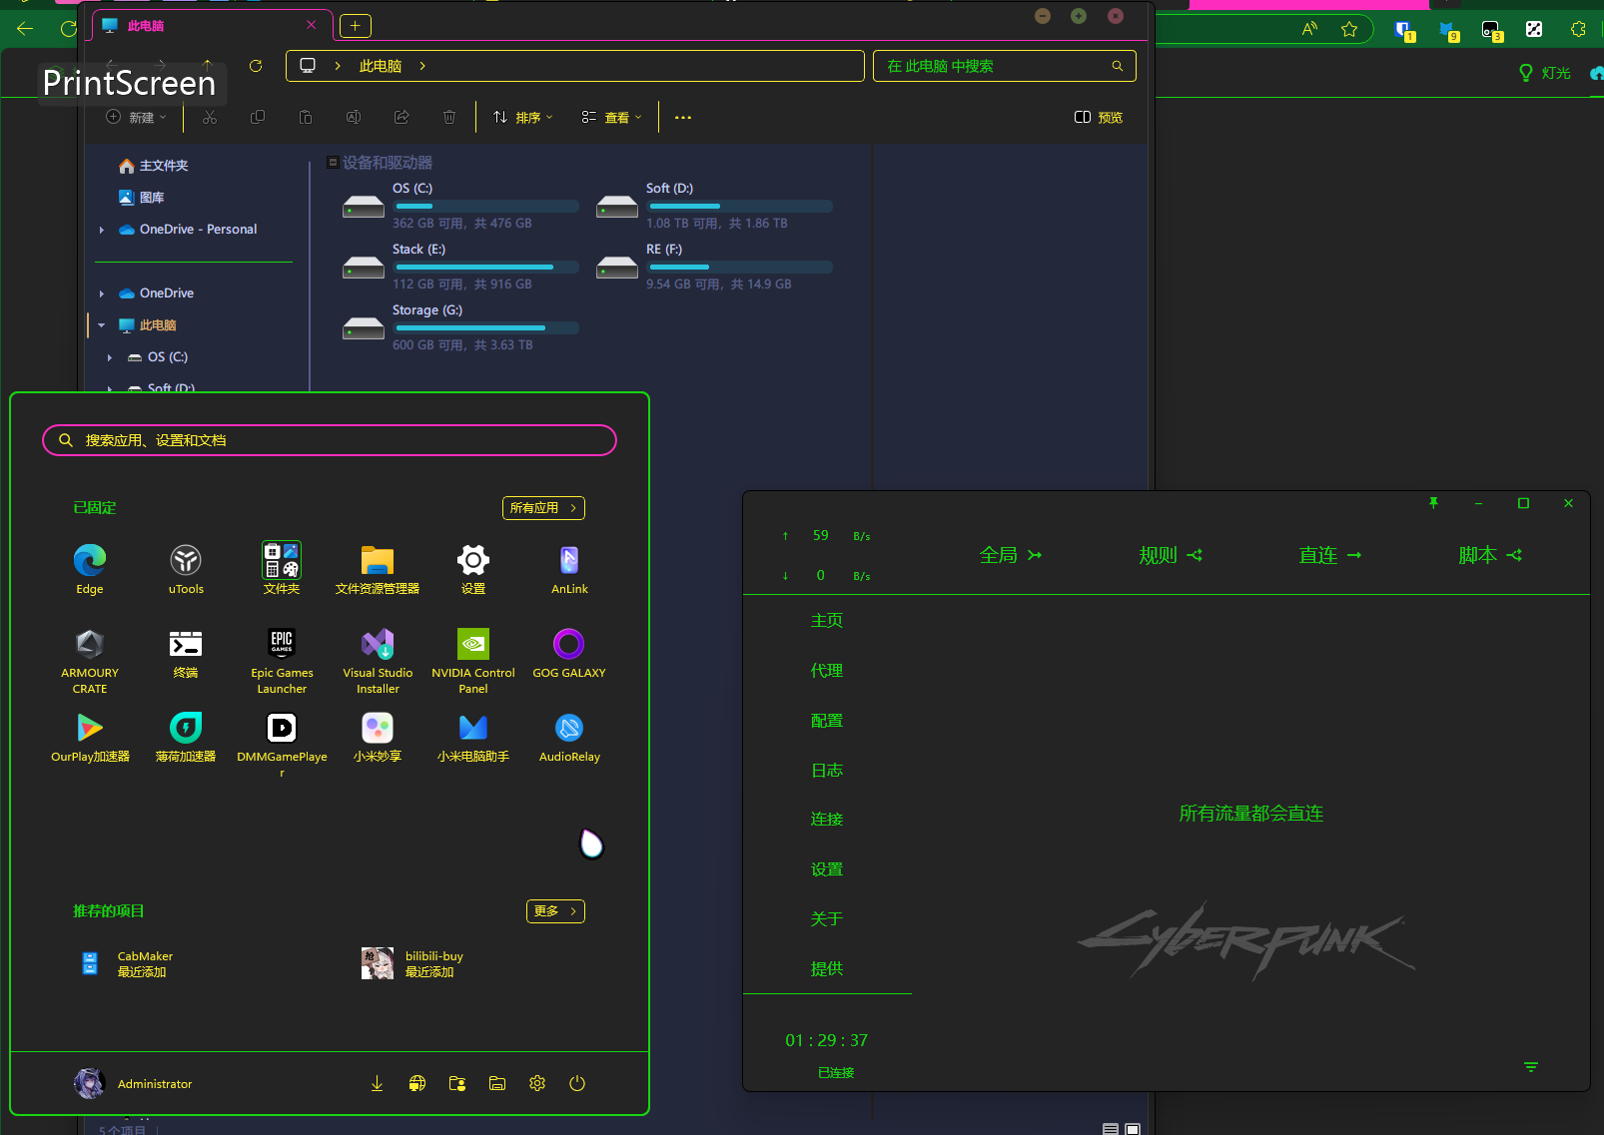Click the Administrator user account
The image size is (1604, 1135).
pyautogui.click(x=133, y=1084)
